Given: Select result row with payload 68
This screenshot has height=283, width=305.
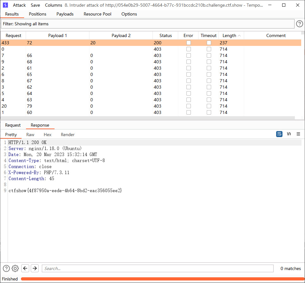Looking at the screenshot, I should [151, 62].
